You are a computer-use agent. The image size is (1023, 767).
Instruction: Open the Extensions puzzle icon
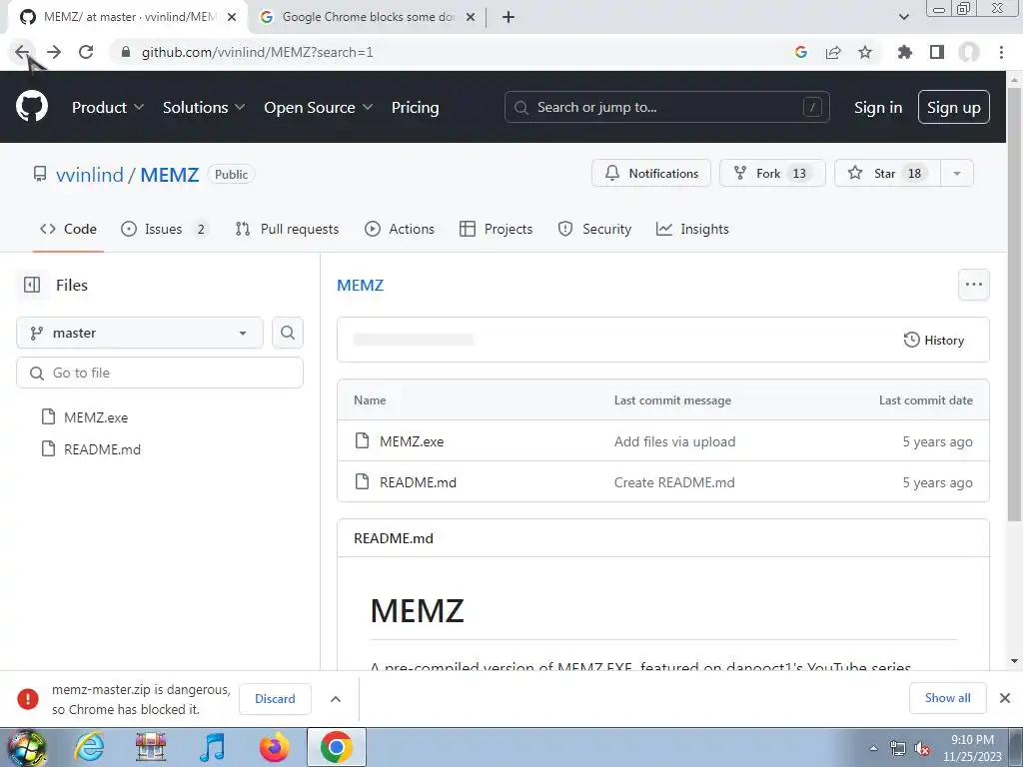tap(905, 52)
